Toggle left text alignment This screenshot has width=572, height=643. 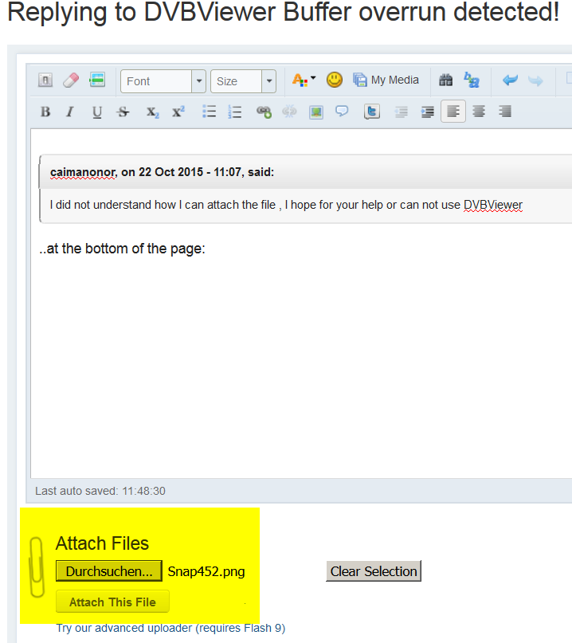pos(453,112)
